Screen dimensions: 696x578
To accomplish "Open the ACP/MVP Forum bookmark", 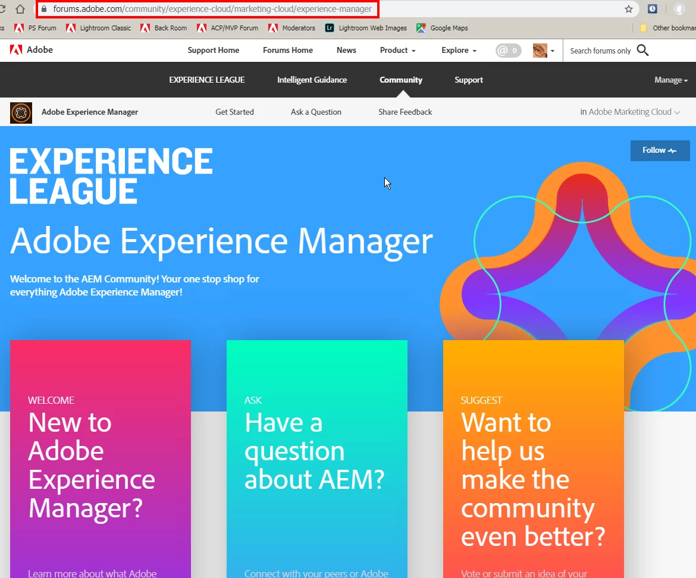I will pyautogui.click(x=228, y=28).
